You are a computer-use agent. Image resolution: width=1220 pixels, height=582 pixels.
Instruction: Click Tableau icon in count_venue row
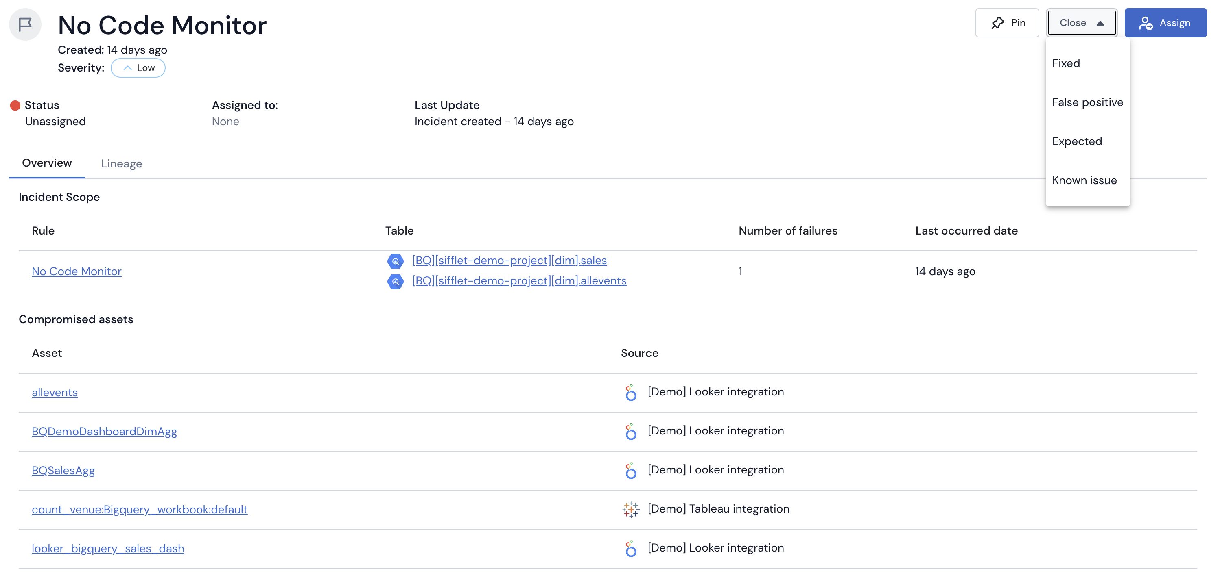point(630,509)
